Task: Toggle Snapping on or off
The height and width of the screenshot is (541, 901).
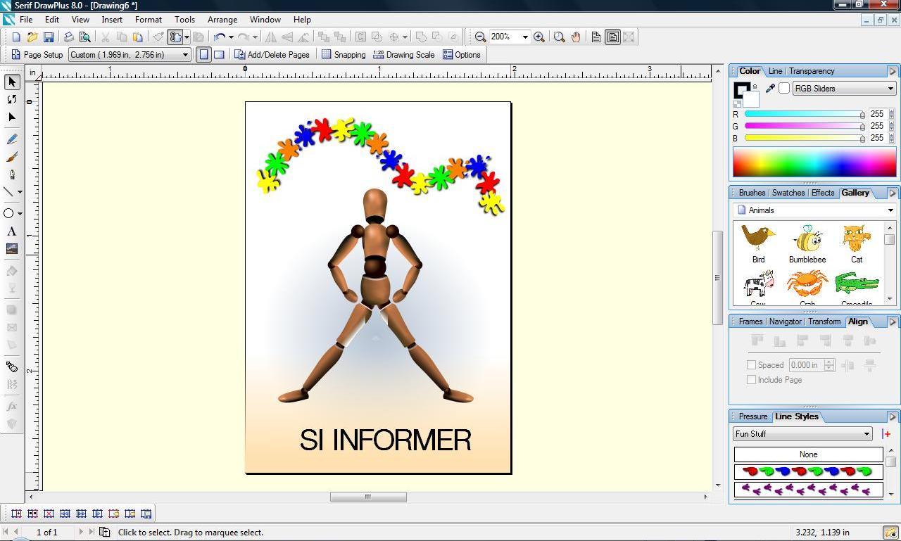Action: (344, 54)
